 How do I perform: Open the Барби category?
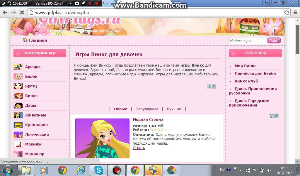(31, 77)
